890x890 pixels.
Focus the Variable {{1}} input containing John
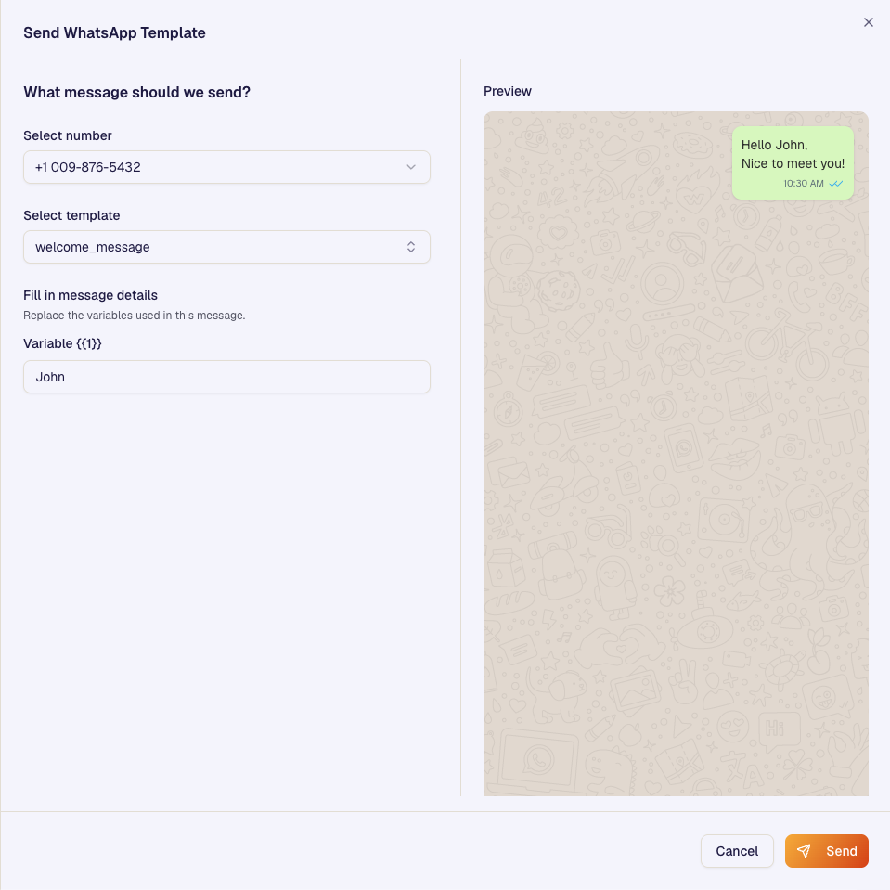(226, 377)
